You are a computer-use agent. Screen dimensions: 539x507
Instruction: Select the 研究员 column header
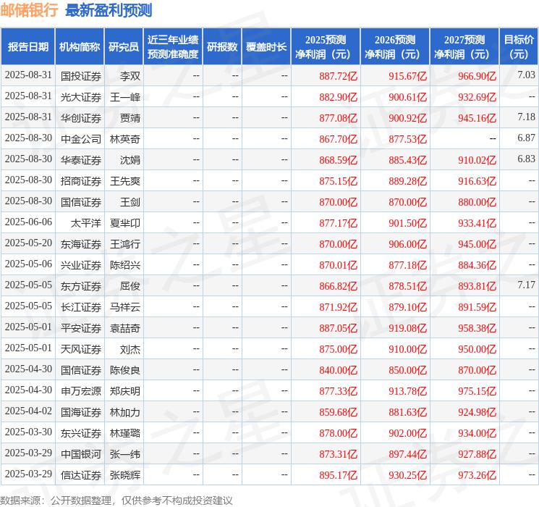point(124,47)
